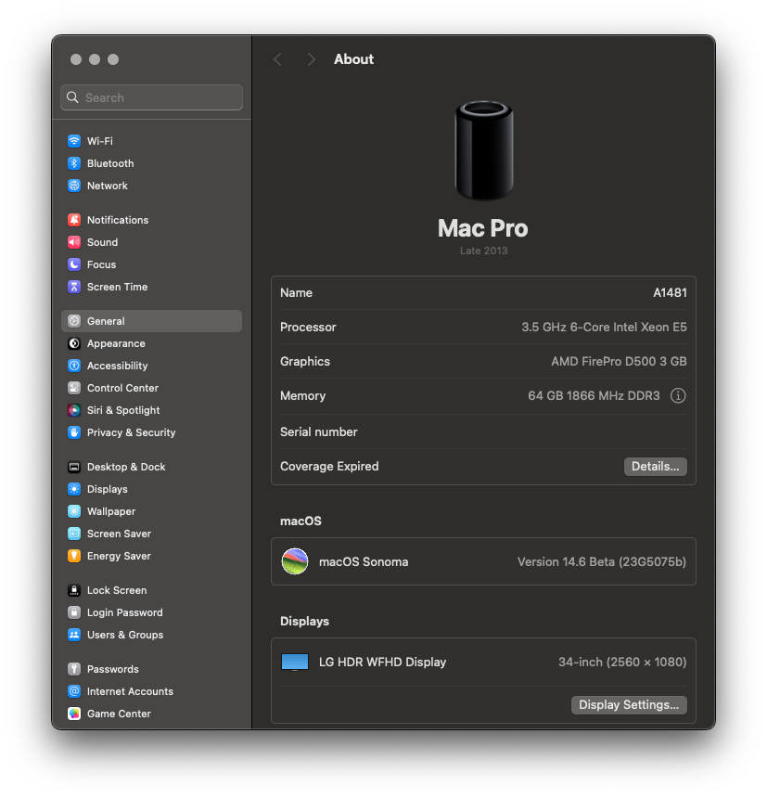Click the Desktop & Dock icon

[x=74, y=467]
